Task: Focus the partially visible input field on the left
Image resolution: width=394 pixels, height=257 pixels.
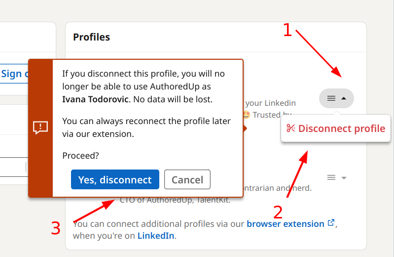Action: point(12,167)
